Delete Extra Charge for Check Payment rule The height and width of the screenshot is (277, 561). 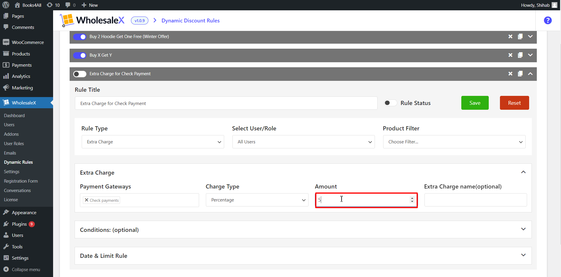(510, 74)
